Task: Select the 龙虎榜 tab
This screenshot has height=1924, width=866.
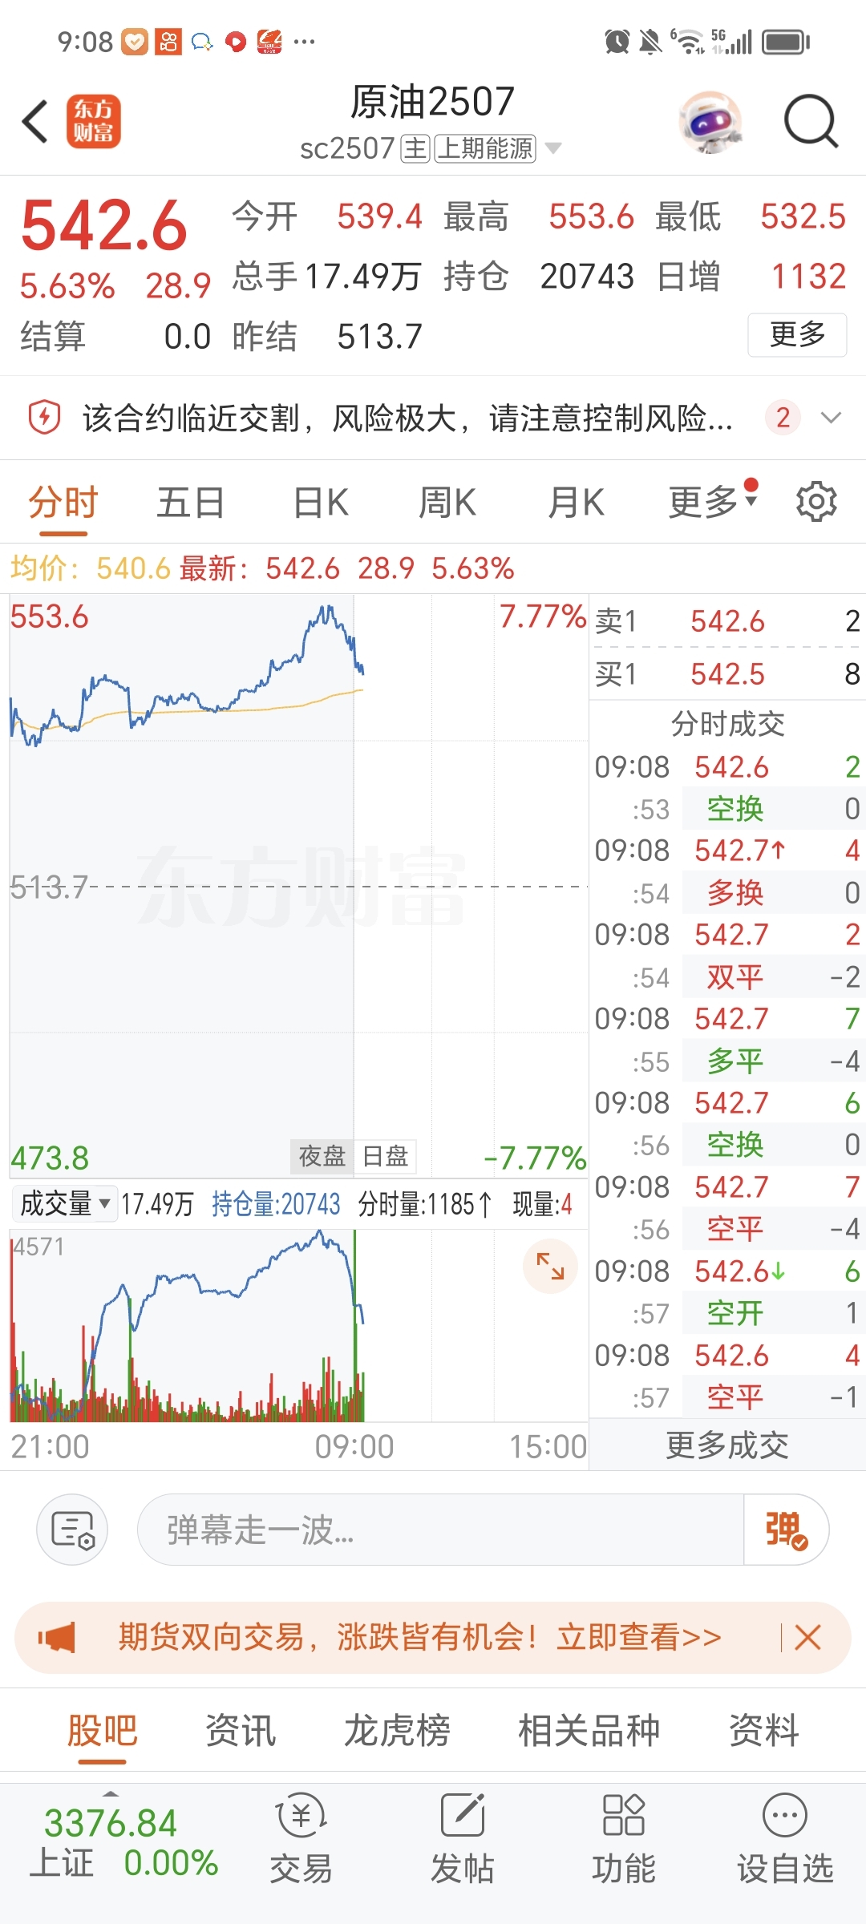Action: 397,1730
